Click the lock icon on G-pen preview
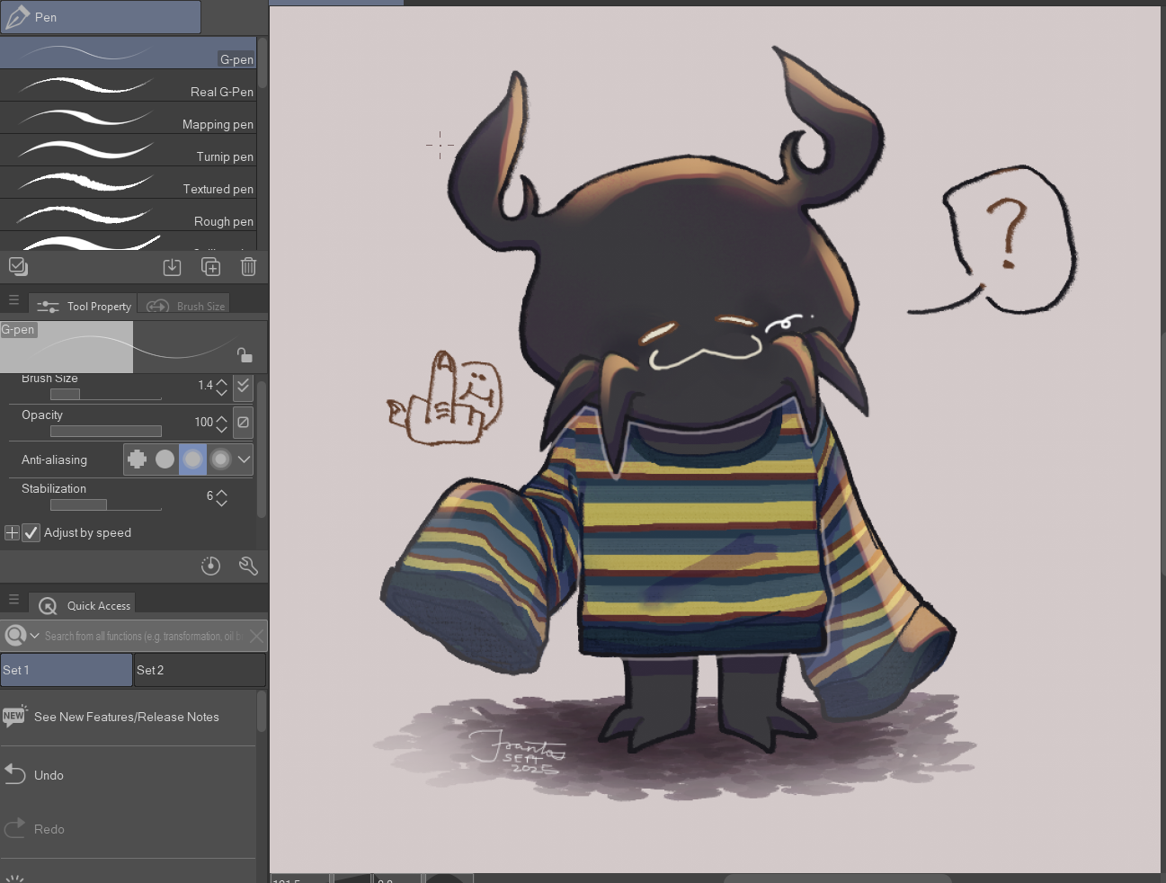The width and height of the screenshot is (1166, 883). coord(245,354)
